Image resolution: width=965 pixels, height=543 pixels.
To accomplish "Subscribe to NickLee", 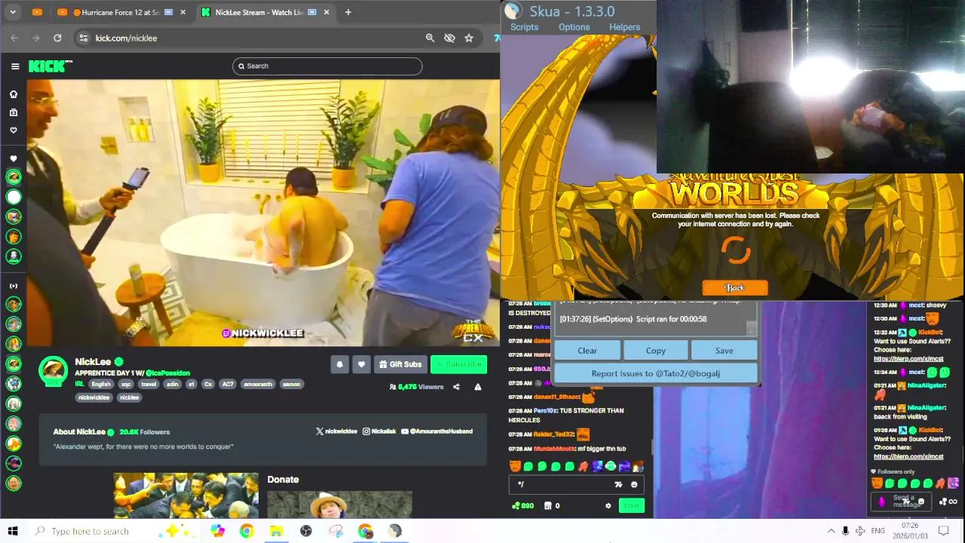I will [458, 364].
